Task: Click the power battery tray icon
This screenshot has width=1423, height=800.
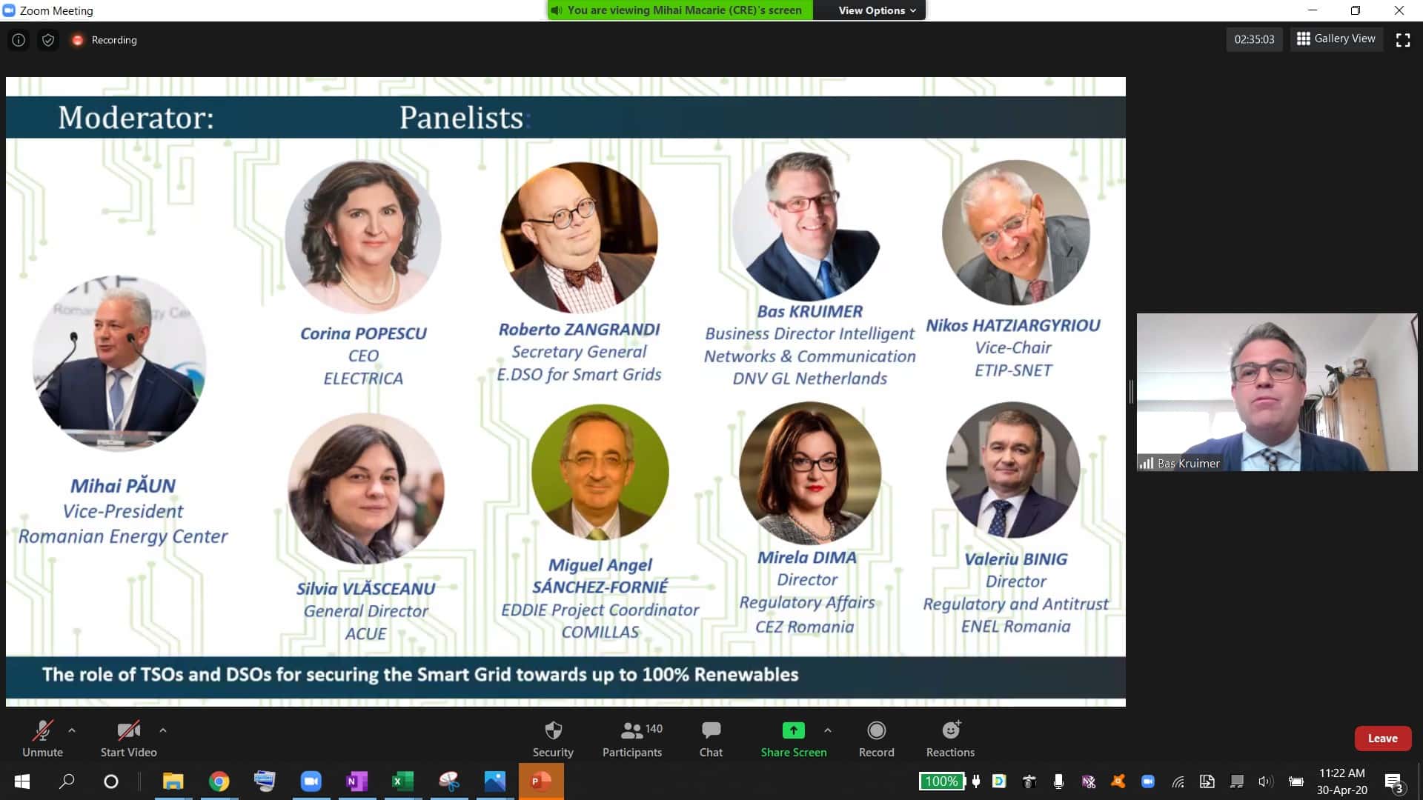Action: tap(1296, 781)
